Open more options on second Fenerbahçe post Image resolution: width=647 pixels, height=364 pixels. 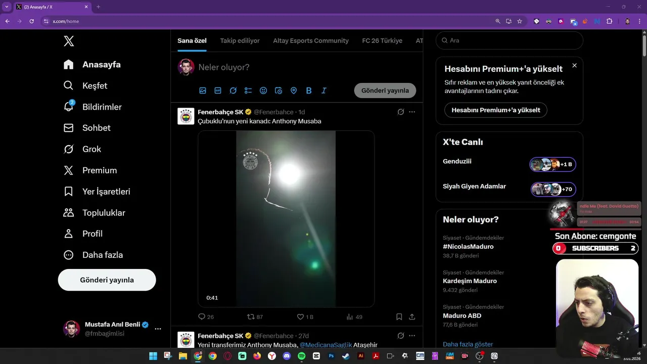(x=412, y=336)
